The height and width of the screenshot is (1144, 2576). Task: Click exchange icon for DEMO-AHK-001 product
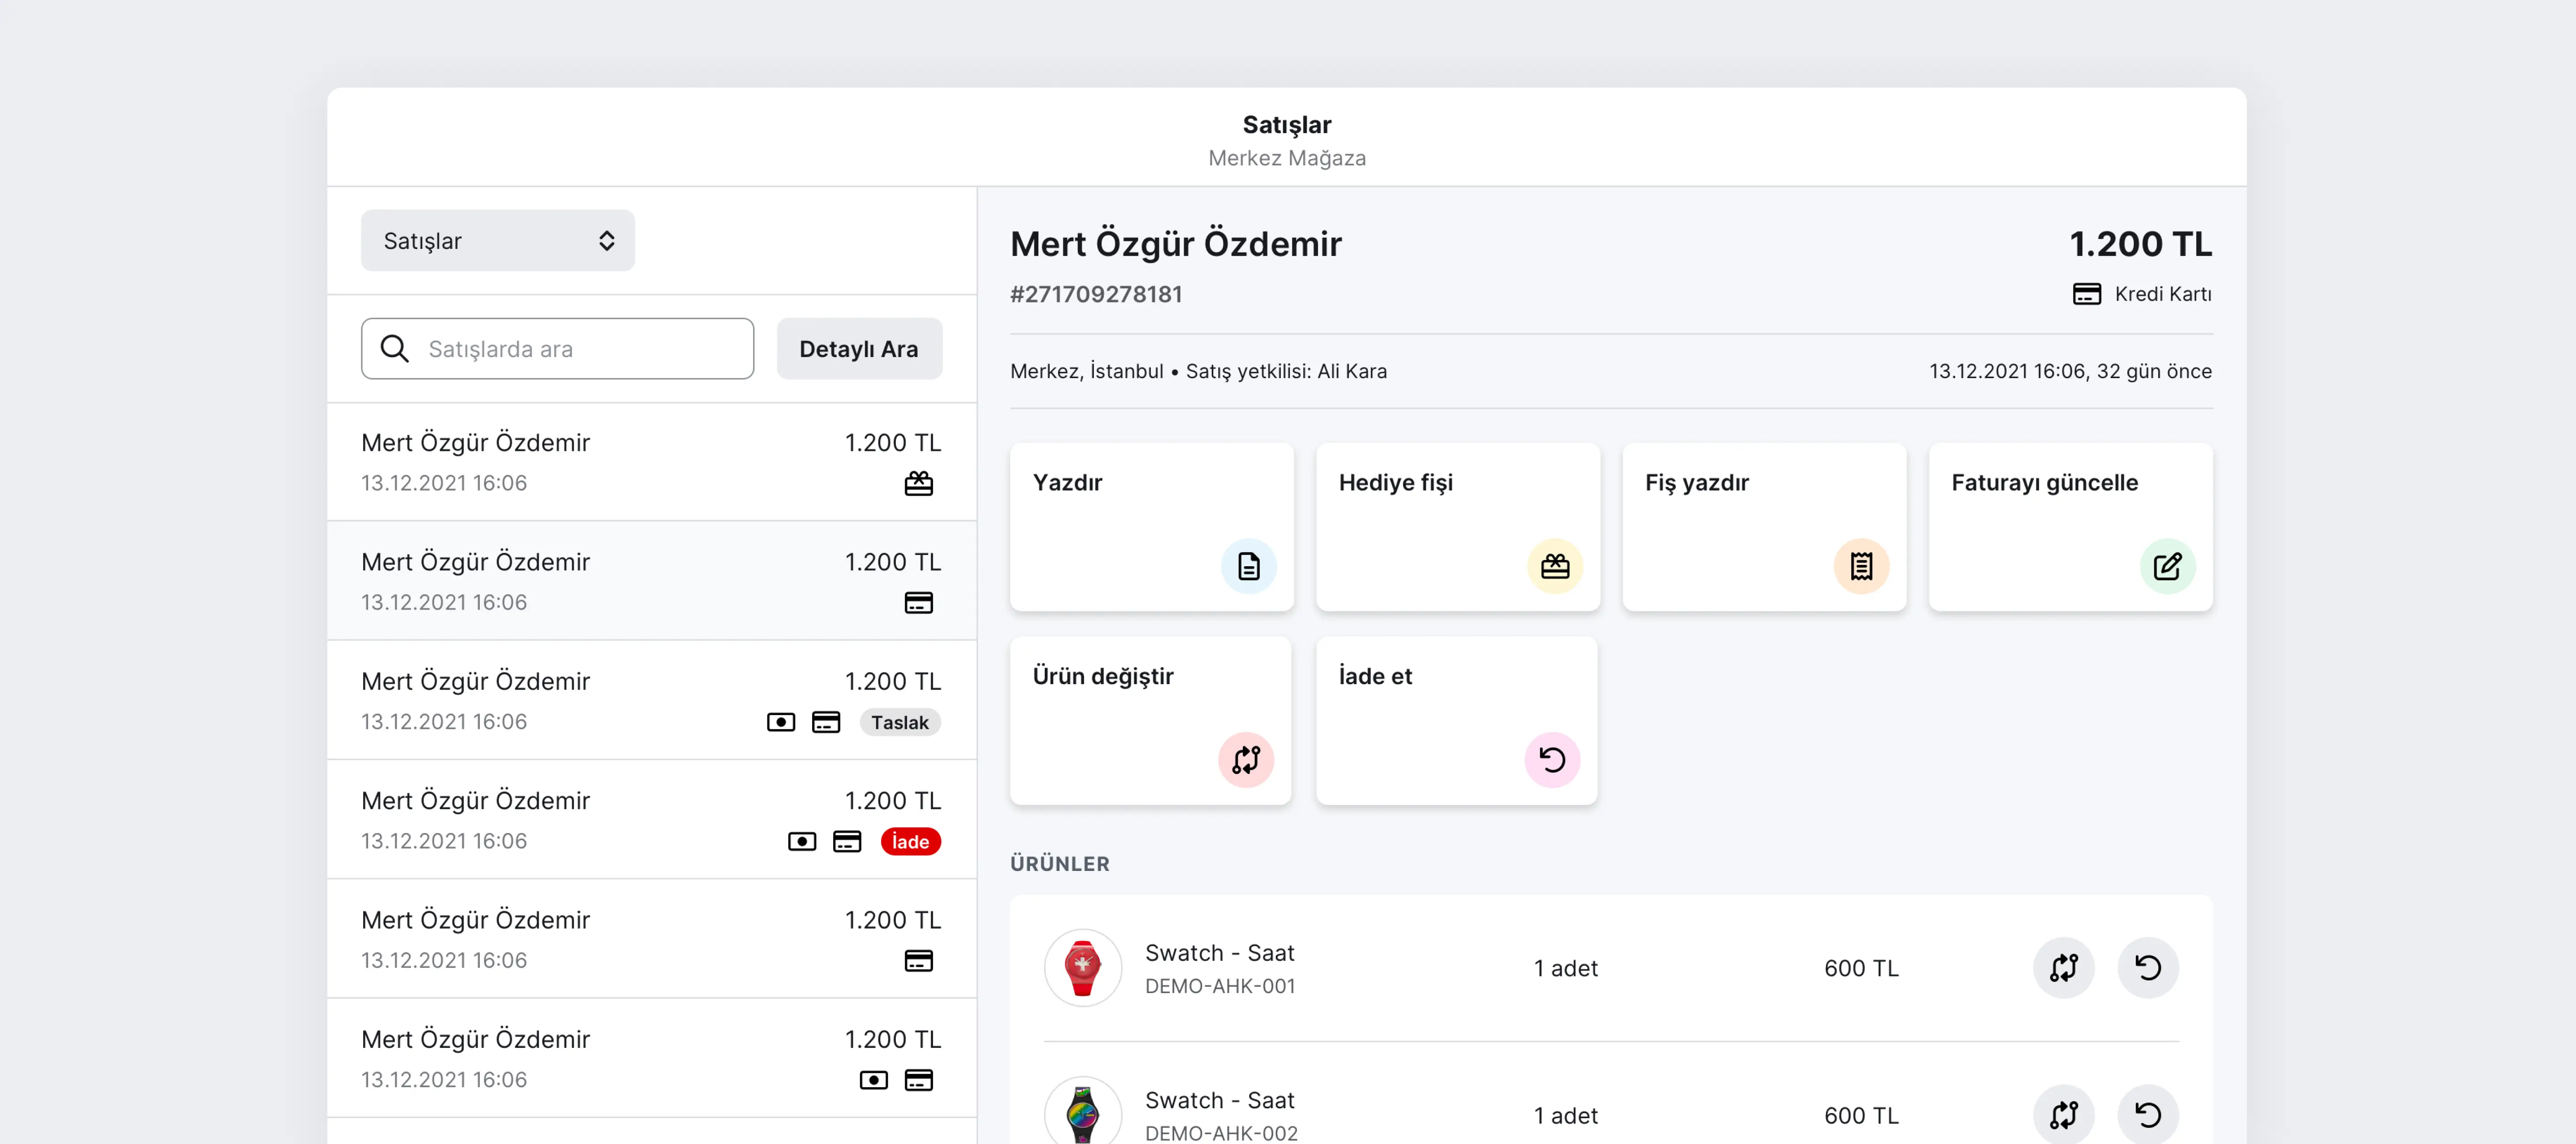pos(2063,967)
